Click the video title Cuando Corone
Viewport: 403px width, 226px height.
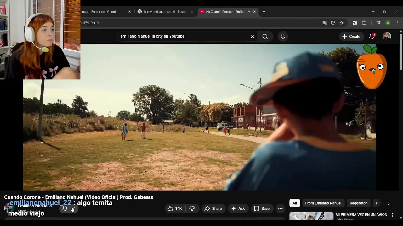click(x=79, y=197)
